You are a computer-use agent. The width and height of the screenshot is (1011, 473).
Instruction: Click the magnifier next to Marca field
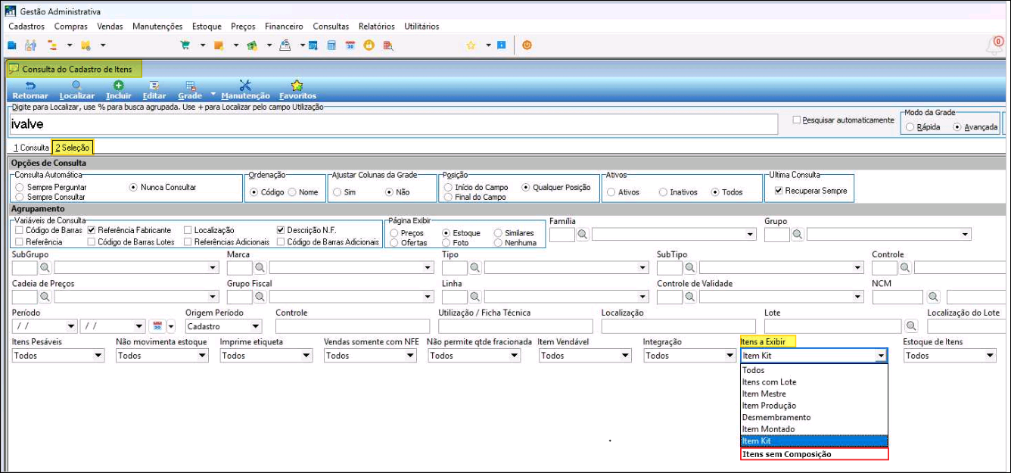(260, 267)
